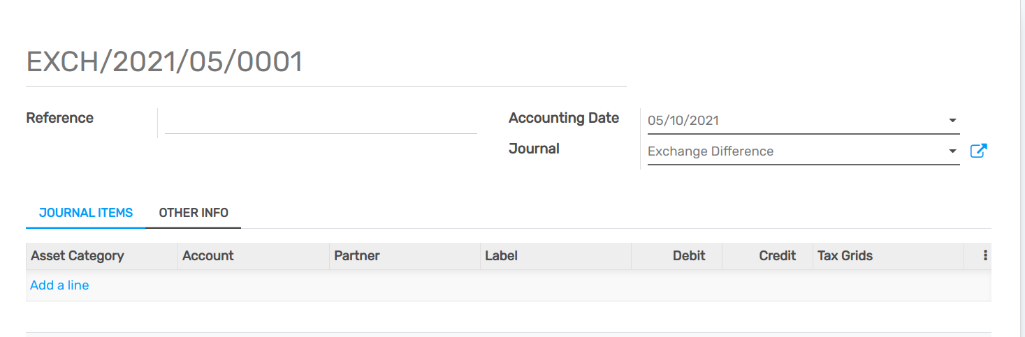The width and height of the screenshot is (1025, 337).
Task: Click into the Exchange Difference journal field
Action: [x=790, y=151]
